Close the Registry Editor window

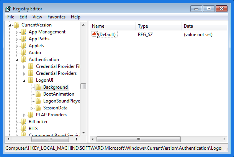point(222,9)
